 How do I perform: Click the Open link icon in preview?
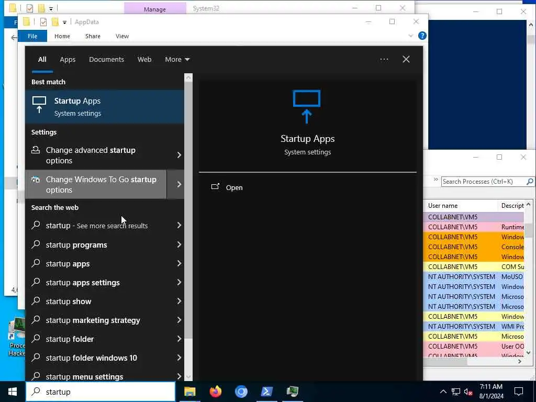pos(215,187)
